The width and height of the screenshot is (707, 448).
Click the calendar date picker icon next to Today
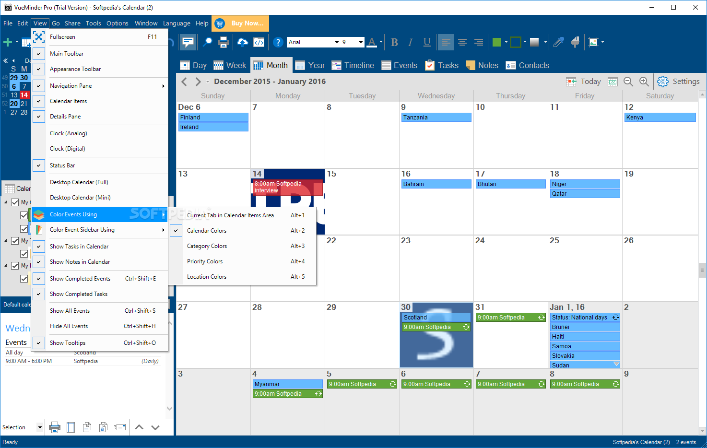pyautogui.click(x=613, y=82)
